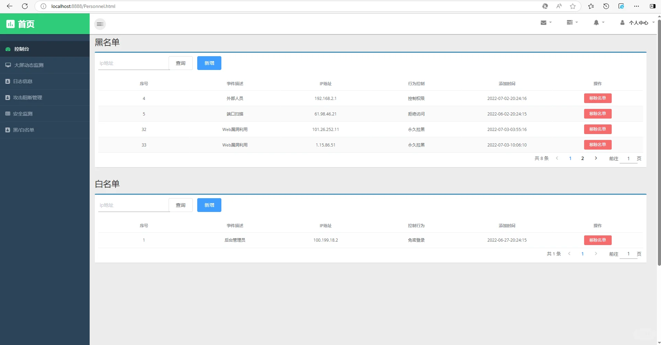Open 安全监测 in the sidebar
This screenshot has width=661, height=345.
(45, 114)
